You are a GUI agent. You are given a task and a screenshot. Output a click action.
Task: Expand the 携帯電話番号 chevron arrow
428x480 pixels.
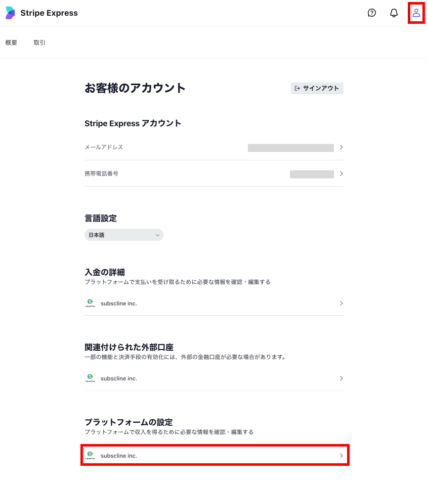341,173
